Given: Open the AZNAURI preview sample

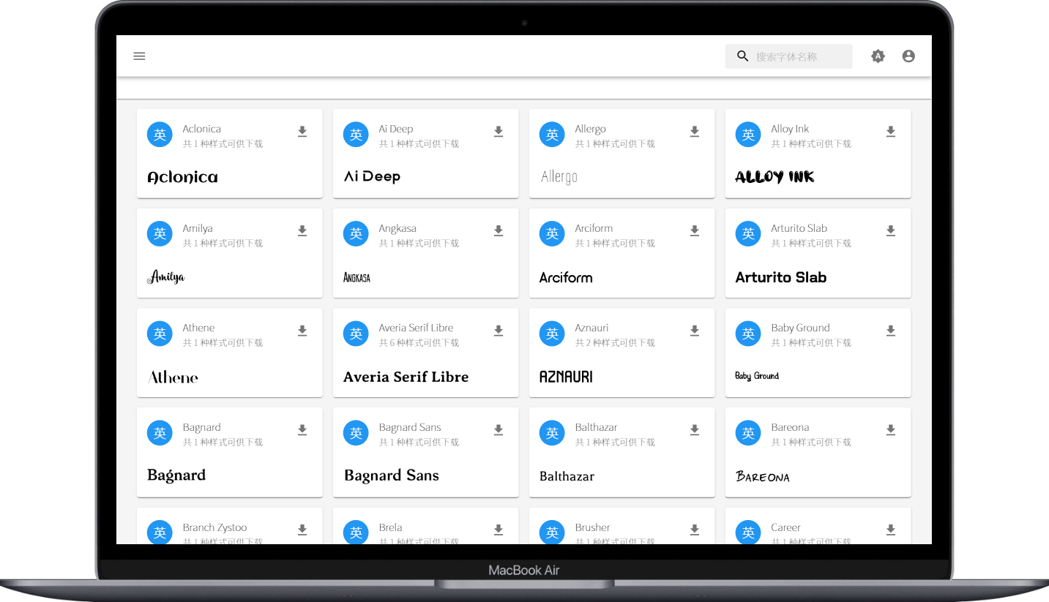Looking at the screenshot, I should 566,377.
